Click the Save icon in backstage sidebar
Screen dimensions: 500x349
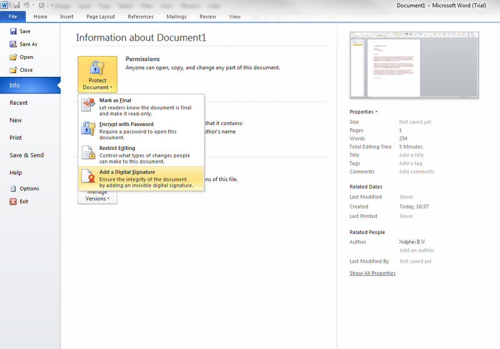(13, 31)
